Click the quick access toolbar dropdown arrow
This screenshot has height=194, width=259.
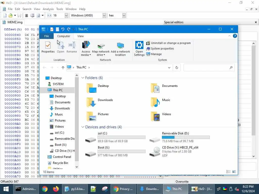73,29
